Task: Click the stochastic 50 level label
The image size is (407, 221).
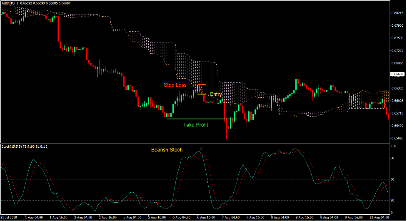Action: [394, 179]
